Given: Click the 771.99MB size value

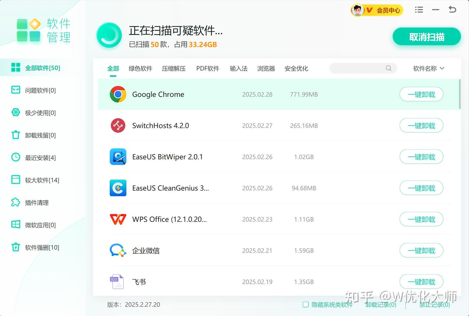Looking at the screenshot, I should click(304, 94).
